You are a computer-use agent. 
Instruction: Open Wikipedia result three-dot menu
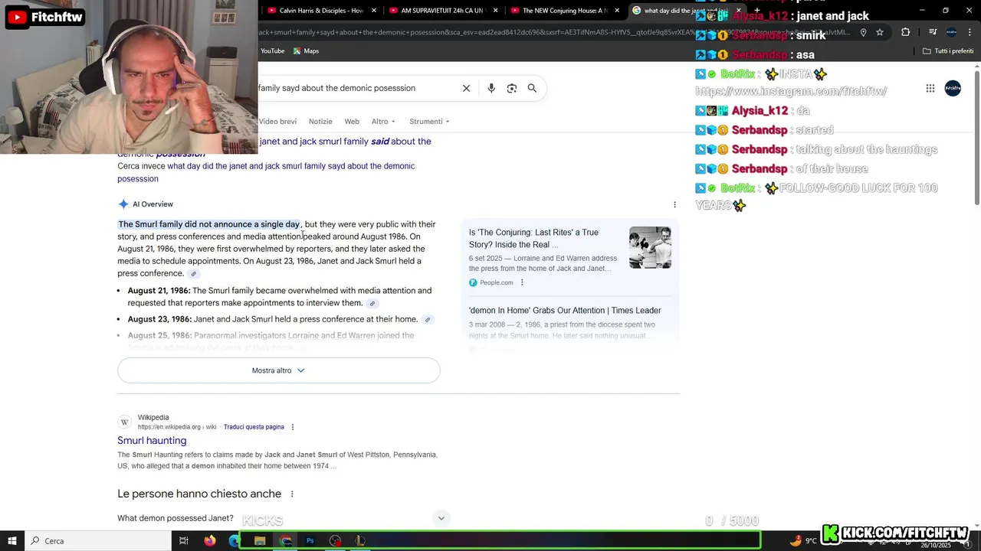(292, 427)
